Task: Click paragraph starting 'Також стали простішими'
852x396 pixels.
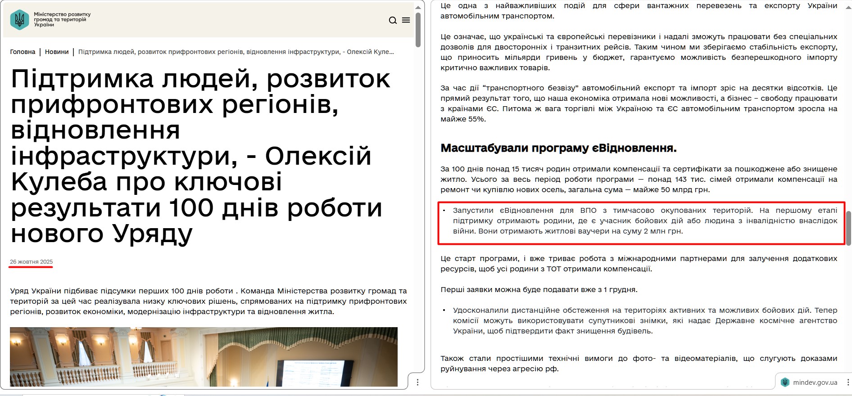Action: 639,364
